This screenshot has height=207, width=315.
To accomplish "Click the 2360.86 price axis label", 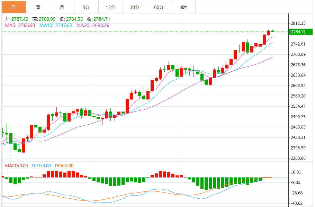I will pyautogui.click(x=298, y=159).
